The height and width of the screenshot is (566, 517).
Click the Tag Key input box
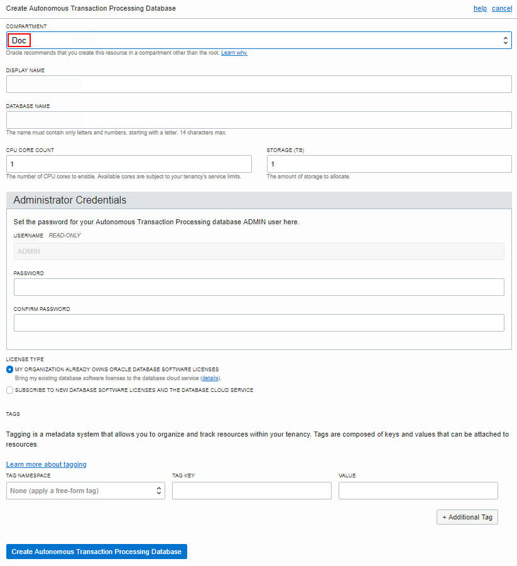[251, 491]
